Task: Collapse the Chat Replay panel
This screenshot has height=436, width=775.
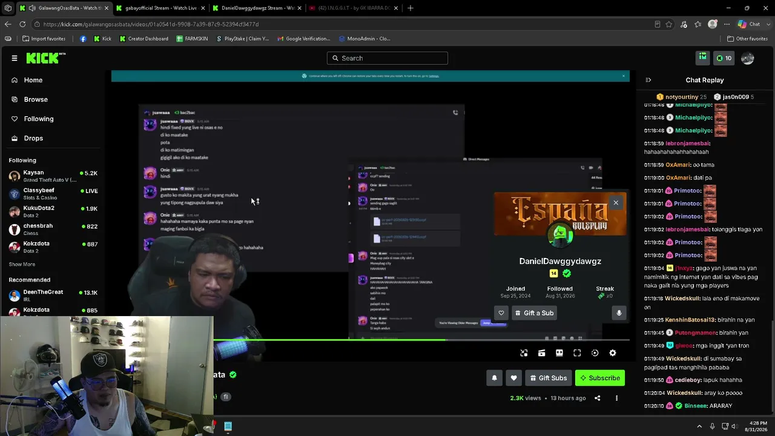Action: point(648,80)
